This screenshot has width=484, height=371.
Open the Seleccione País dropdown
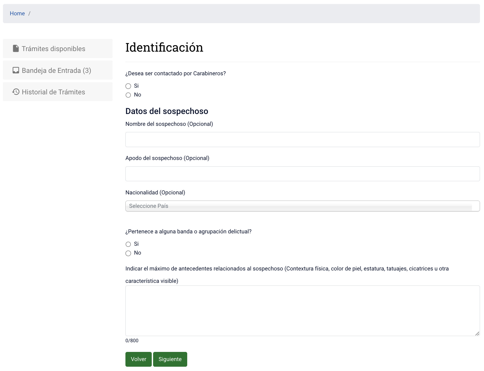pyautogui.click(x=302, y=206)
